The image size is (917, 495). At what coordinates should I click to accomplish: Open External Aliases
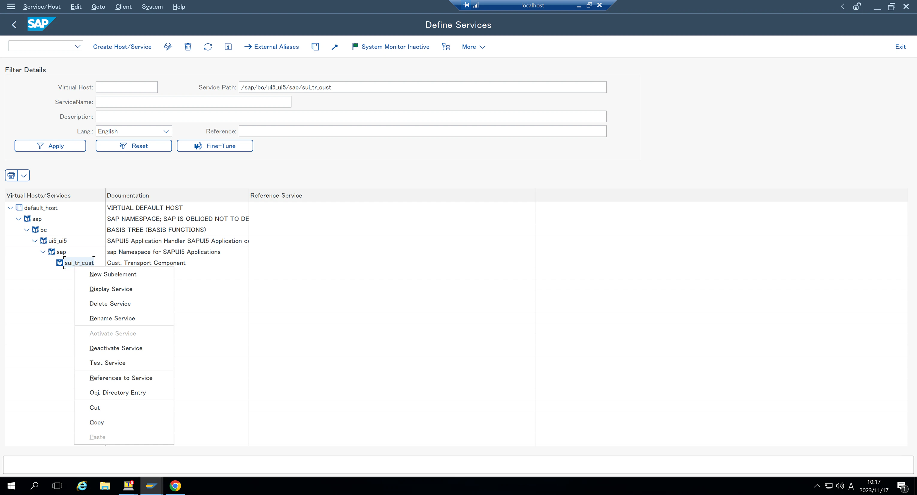point(271,47)
